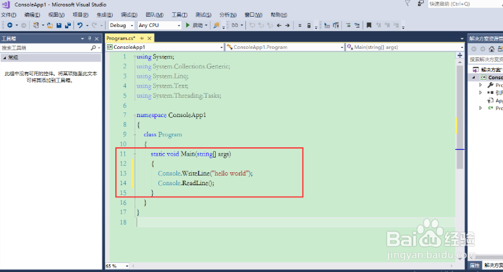Click the Comment Selection toolbar icon
The height and width of the screenshot is (272, 503).
(x=348, y=25)
